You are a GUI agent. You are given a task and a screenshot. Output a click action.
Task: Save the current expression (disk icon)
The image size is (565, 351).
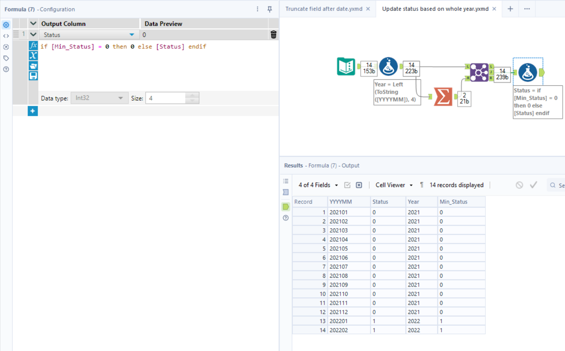coord(33,75)
